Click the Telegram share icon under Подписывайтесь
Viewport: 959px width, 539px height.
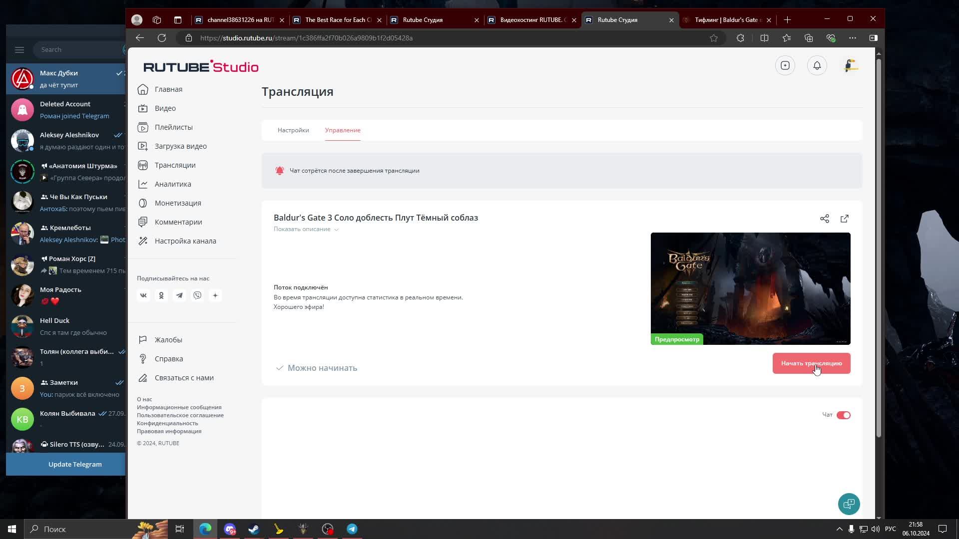[179, 295]
